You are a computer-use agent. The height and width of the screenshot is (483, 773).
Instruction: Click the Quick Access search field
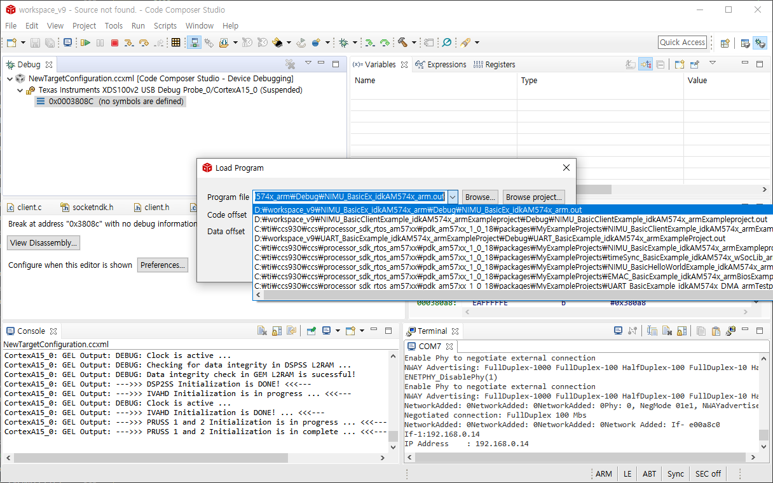(x=682, y=43)
